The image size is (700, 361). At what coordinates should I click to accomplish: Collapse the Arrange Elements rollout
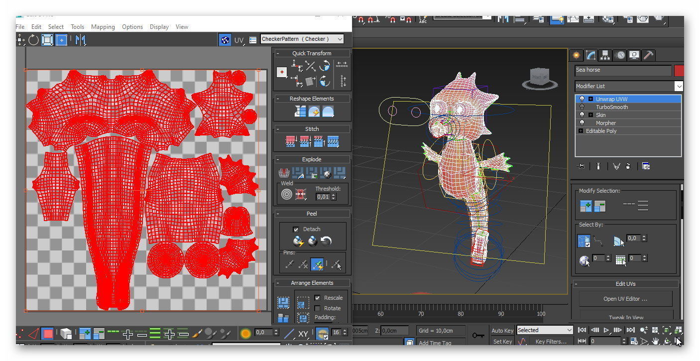click(278, 283)
